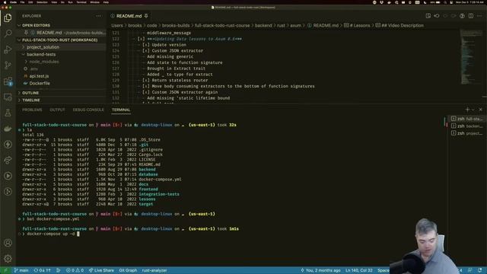
Task: Select zsh backen... terminal session
Action: pos(467,126)
